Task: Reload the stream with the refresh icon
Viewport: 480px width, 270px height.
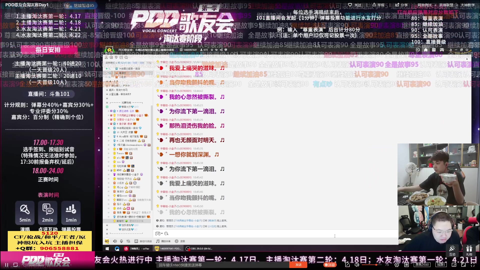Action: click(15, 265)
